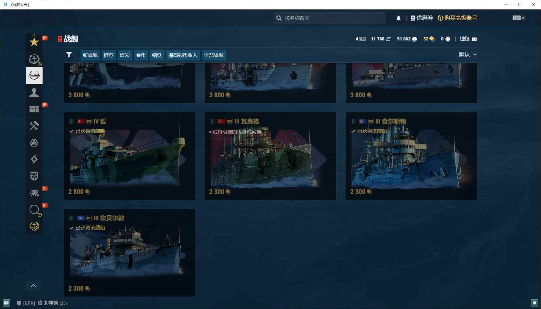Click the scroll-to-top arrow button

coord(33,286)
